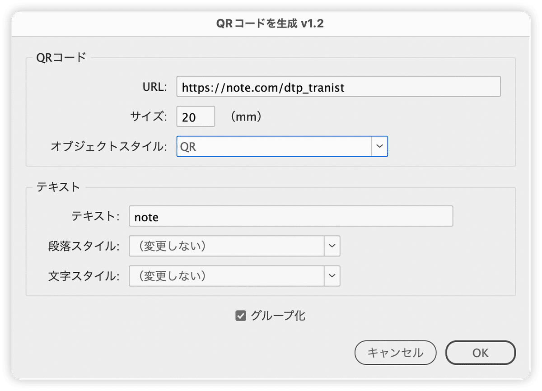The image size is (542, 391).
Task: Open the オブジェクトスタイル dropdown arrow
Action: coord(380,146)
